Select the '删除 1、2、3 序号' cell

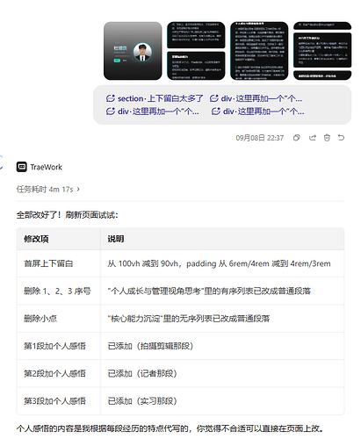coord(58,291)
